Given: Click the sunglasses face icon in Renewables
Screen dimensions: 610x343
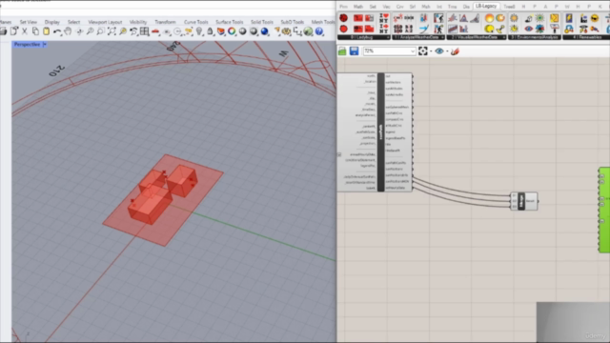Looking at the screenshot, I should coord(595,18).
